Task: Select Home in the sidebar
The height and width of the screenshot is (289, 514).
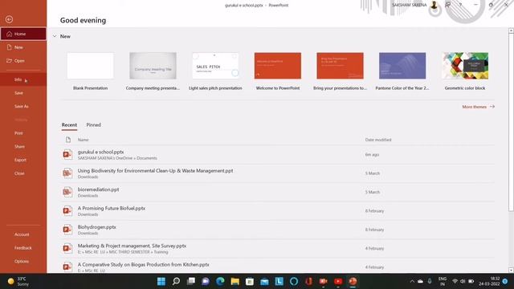Action: tap(23, 34)
